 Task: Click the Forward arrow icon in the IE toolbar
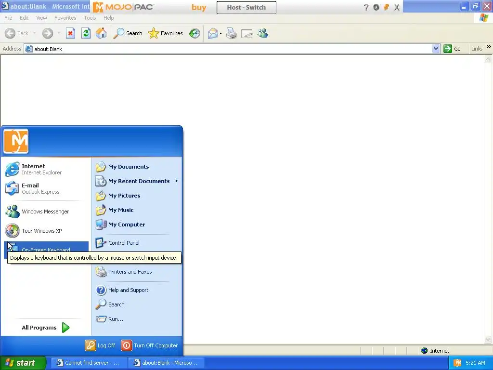[x=48, y=33]
